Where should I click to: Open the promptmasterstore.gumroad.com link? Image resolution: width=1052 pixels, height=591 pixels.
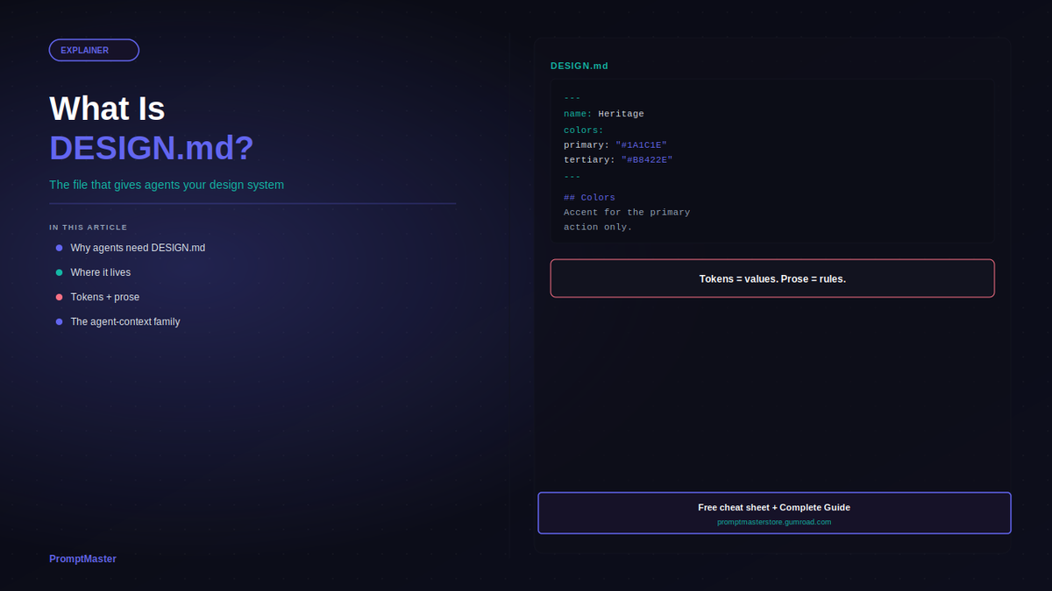[774, 522]
